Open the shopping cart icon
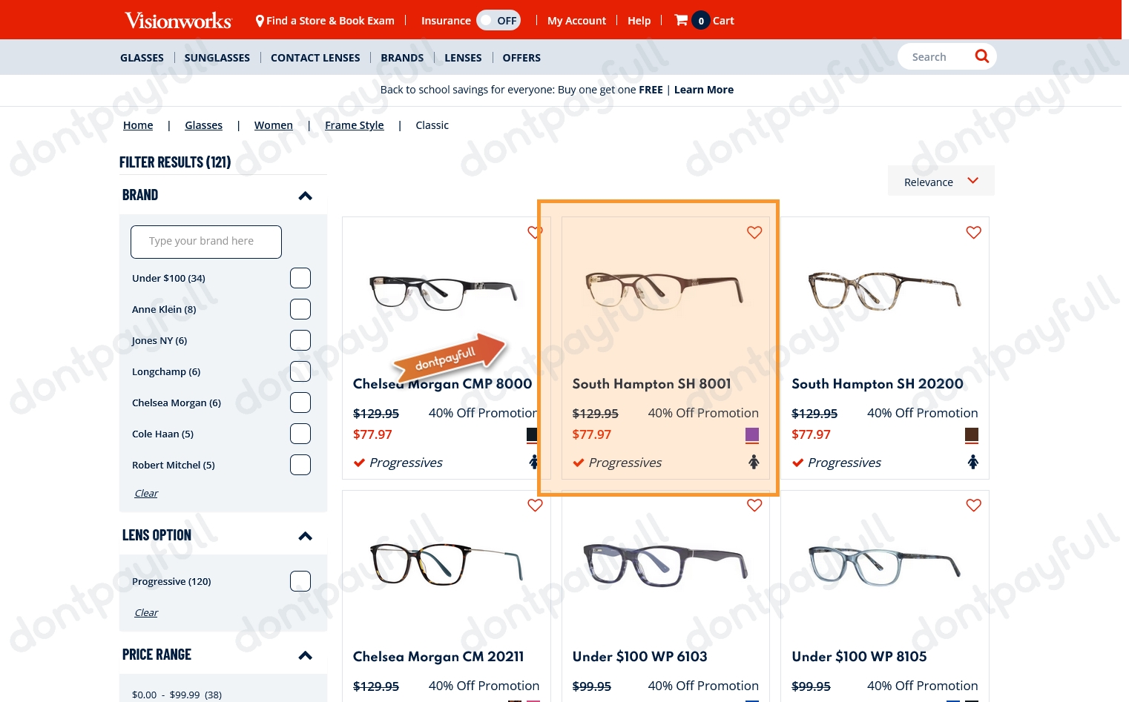 point(681,21)
